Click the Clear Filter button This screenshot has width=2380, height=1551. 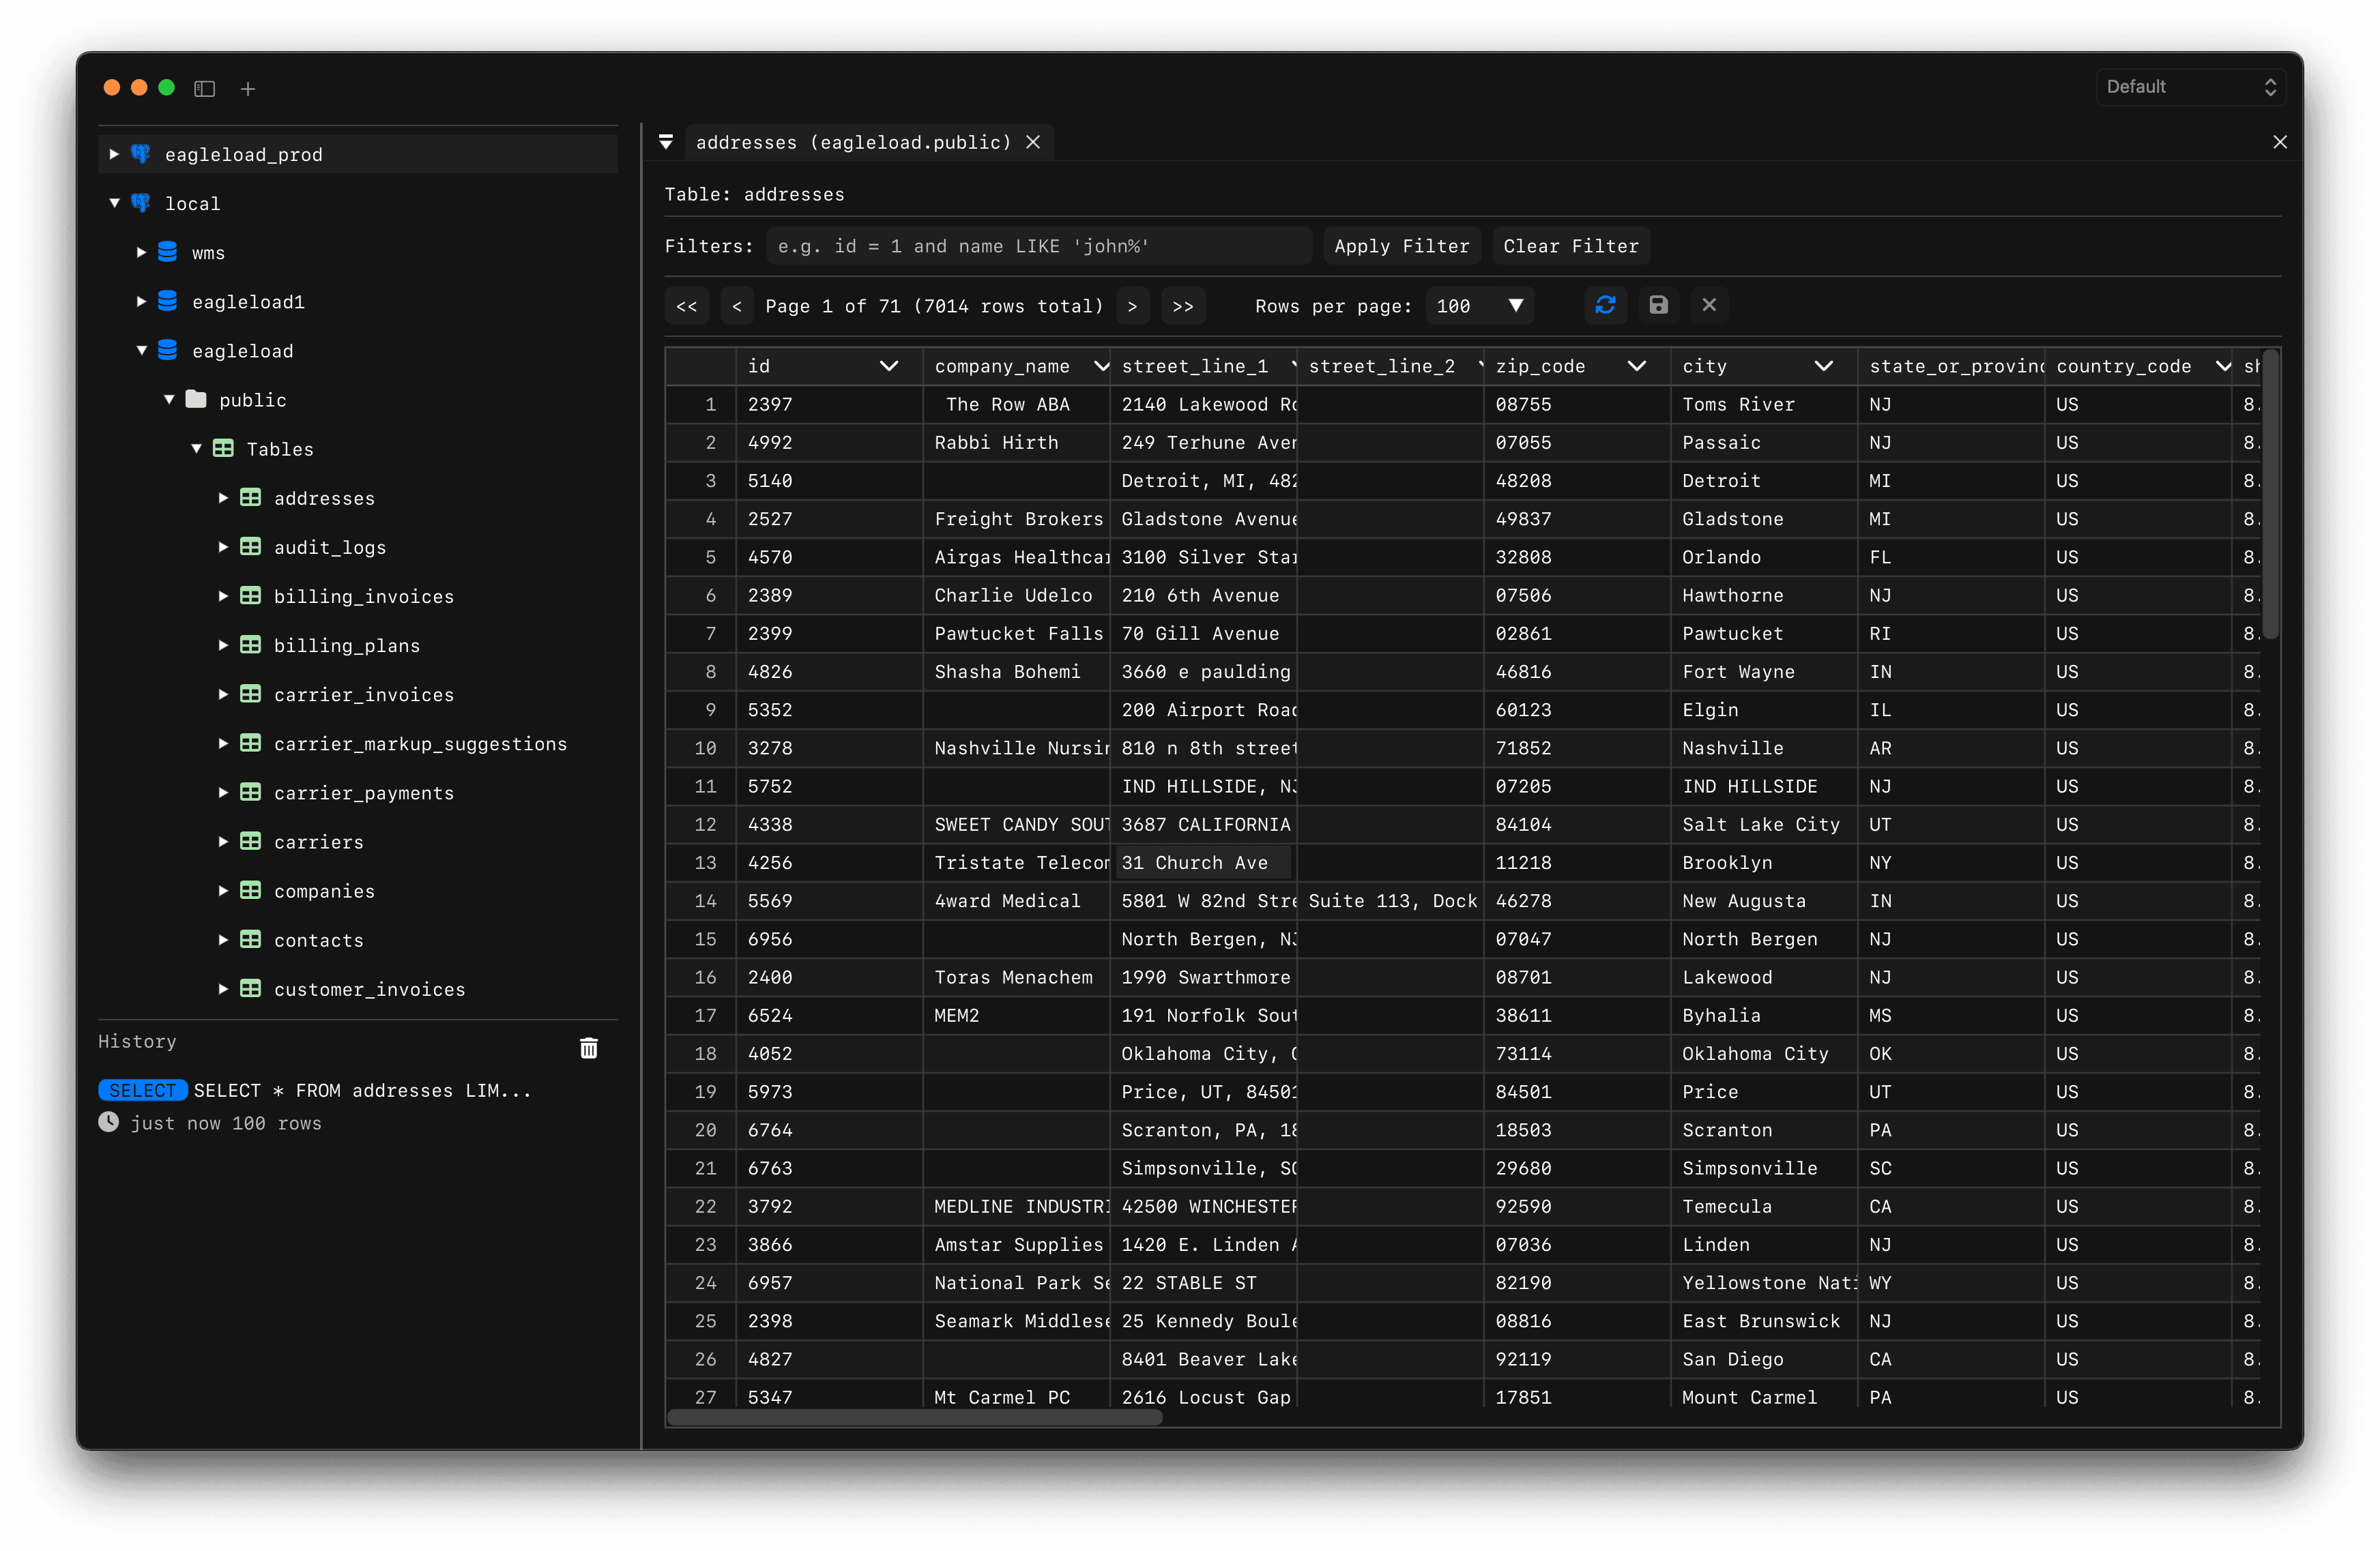click(1570, 246)
